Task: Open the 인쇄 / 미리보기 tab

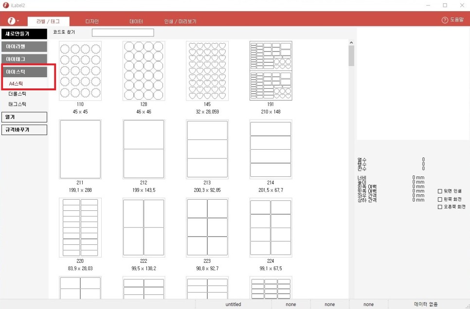Action: coord(180,21)
